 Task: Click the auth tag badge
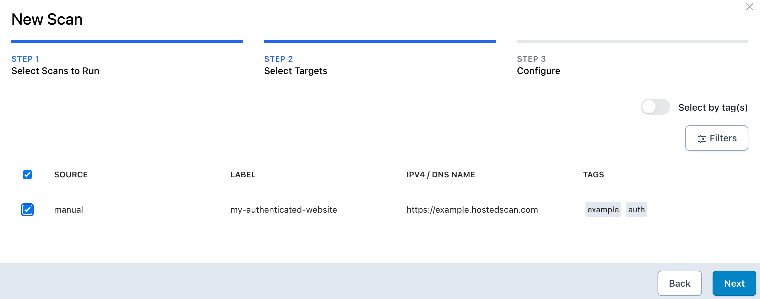pos(636,210)
